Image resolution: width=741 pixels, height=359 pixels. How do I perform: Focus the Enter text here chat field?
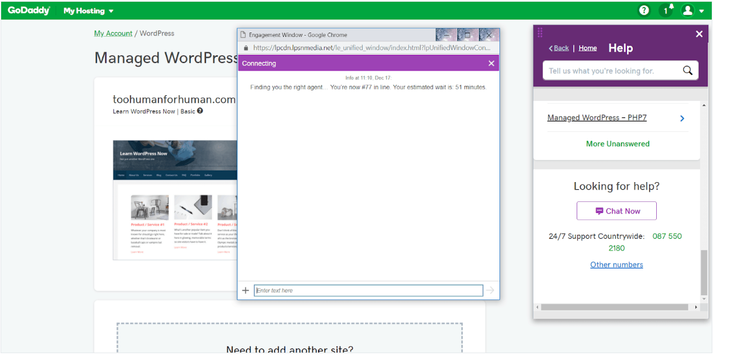pyautogui.click(x=368, y=290)
